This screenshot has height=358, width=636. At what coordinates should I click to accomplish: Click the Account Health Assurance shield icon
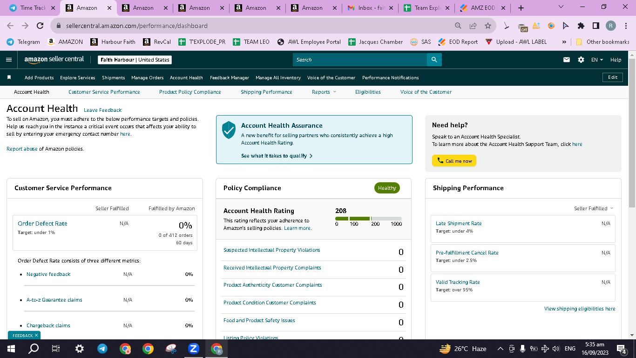tap(229, 130)
